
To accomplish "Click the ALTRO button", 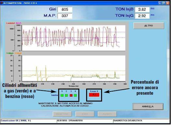I will [x=149, y=26].
